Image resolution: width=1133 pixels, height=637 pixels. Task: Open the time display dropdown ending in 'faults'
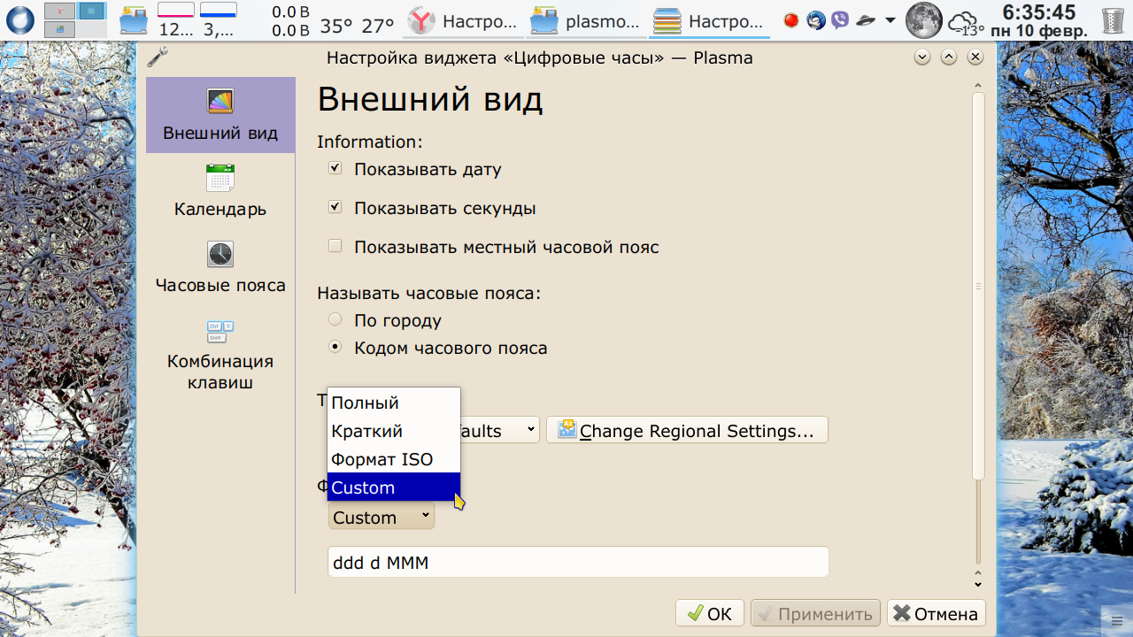click(x=500, y=431)
